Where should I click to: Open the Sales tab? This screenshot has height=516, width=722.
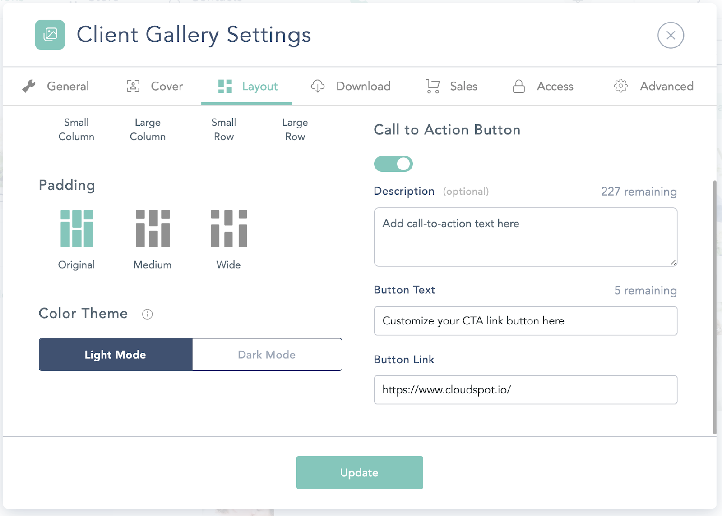(x=452, y=86)
